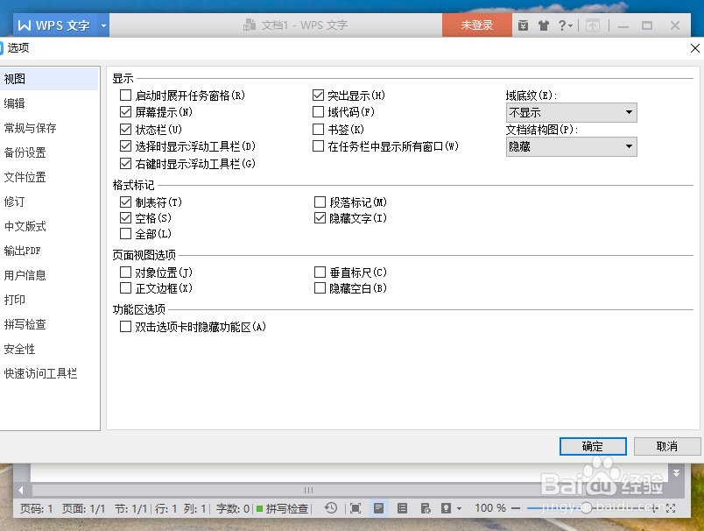
Task: Close the 选项 dialog with the X
Action: pos(694,48)
